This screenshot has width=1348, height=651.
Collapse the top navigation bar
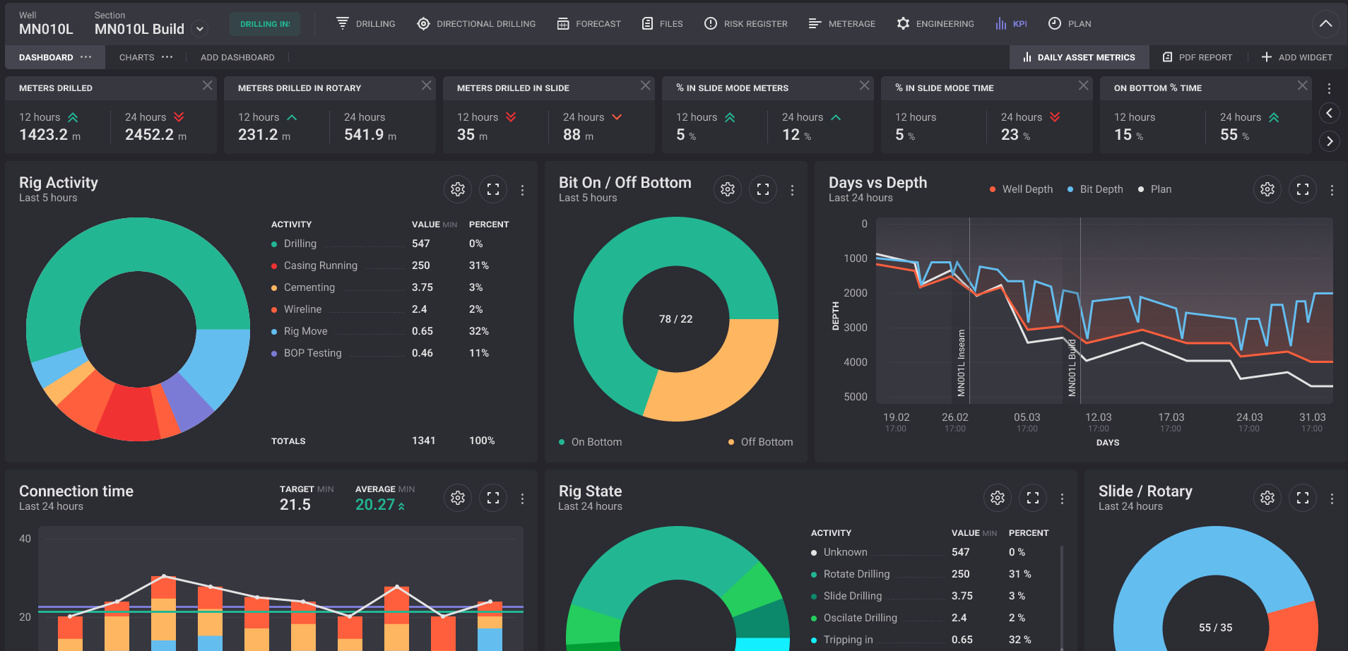1326,24
